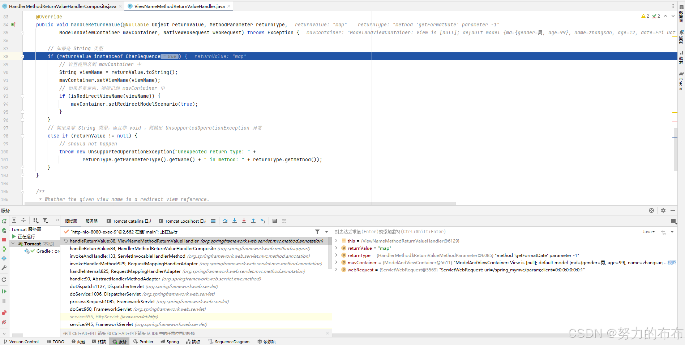Image resolution: width=685 pixels, height=345 pixels.
Task: Switch to the 调试器 debugger tab
Action: pyautogui.click(x=71, y=221)
